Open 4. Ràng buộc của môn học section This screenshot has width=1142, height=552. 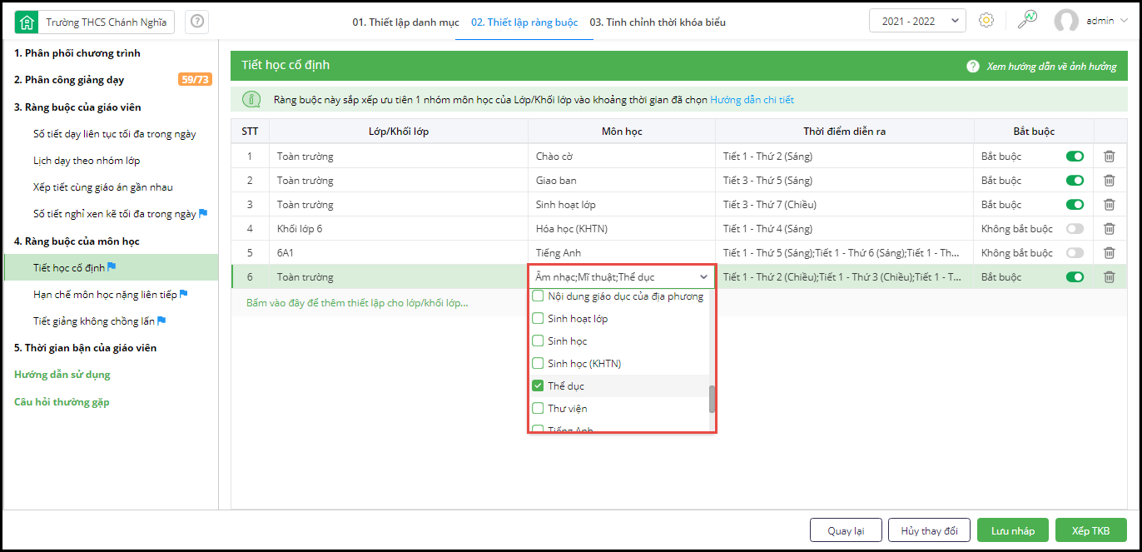pos(77,241)
